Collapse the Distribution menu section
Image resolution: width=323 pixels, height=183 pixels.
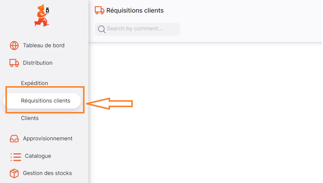coord(38,63)
